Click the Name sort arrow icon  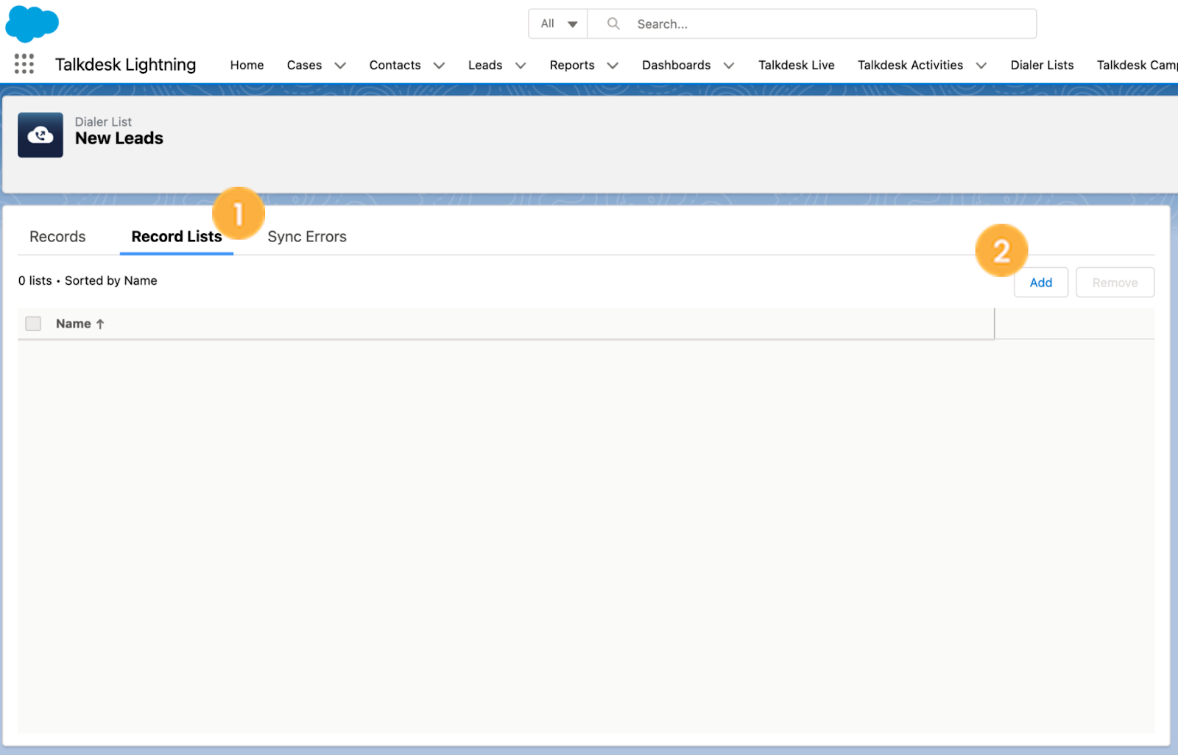pyautogui.click(x=100, y=324)
